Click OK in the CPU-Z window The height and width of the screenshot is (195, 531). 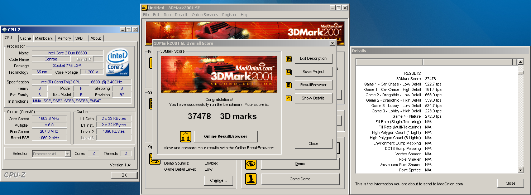click(x=124, y=175)
